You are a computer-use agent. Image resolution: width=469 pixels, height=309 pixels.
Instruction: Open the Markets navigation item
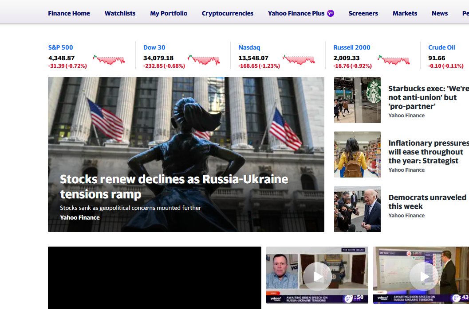tap(405, 13)
